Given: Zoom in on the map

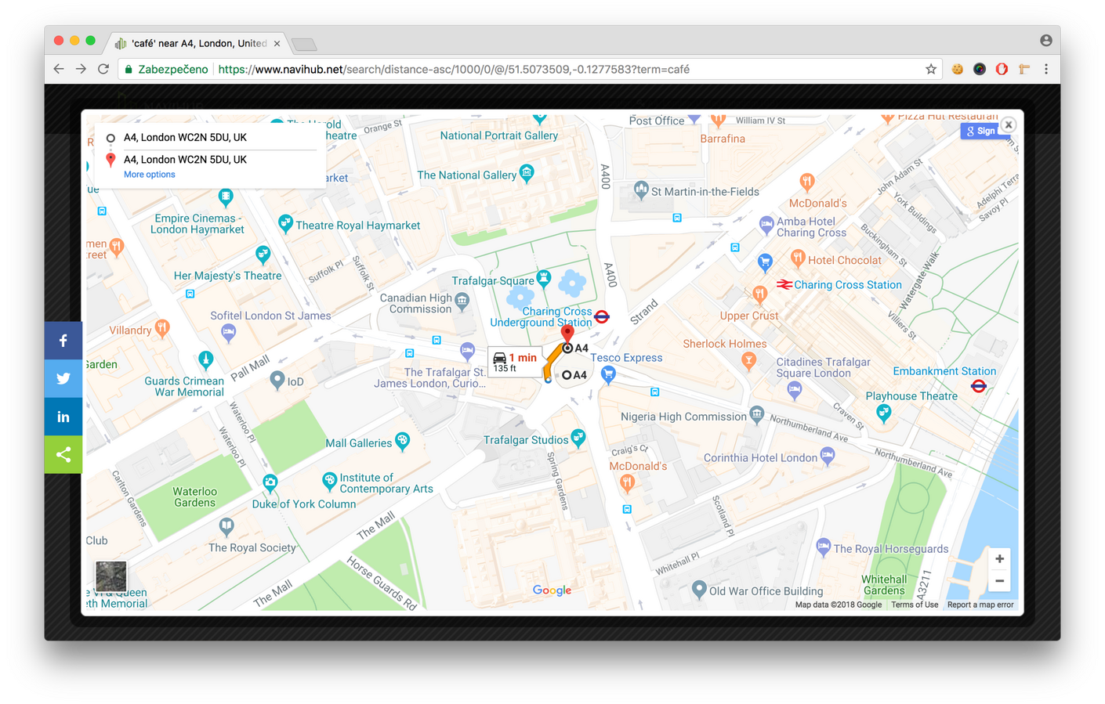Looking at the screenshot, I should pyautogui.click(x=999, y=559).
